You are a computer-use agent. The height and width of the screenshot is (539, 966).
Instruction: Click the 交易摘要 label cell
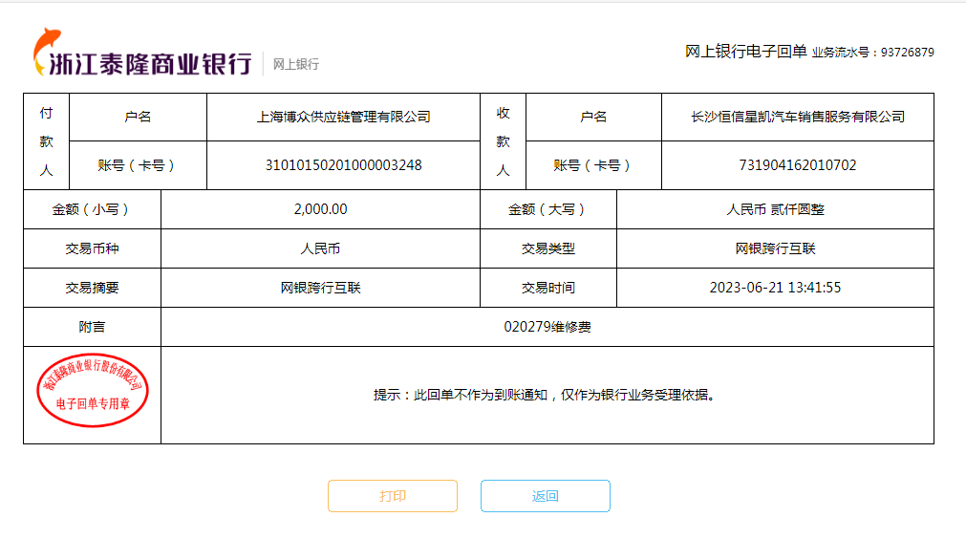(x=92, y=288)
